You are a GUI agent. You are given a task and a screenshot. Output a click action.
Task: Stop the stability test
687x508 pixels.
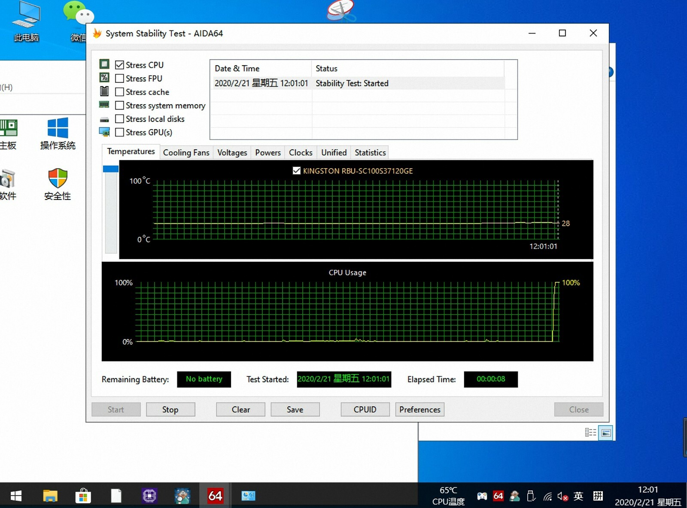pyautogui.click(x=170, y=409)
